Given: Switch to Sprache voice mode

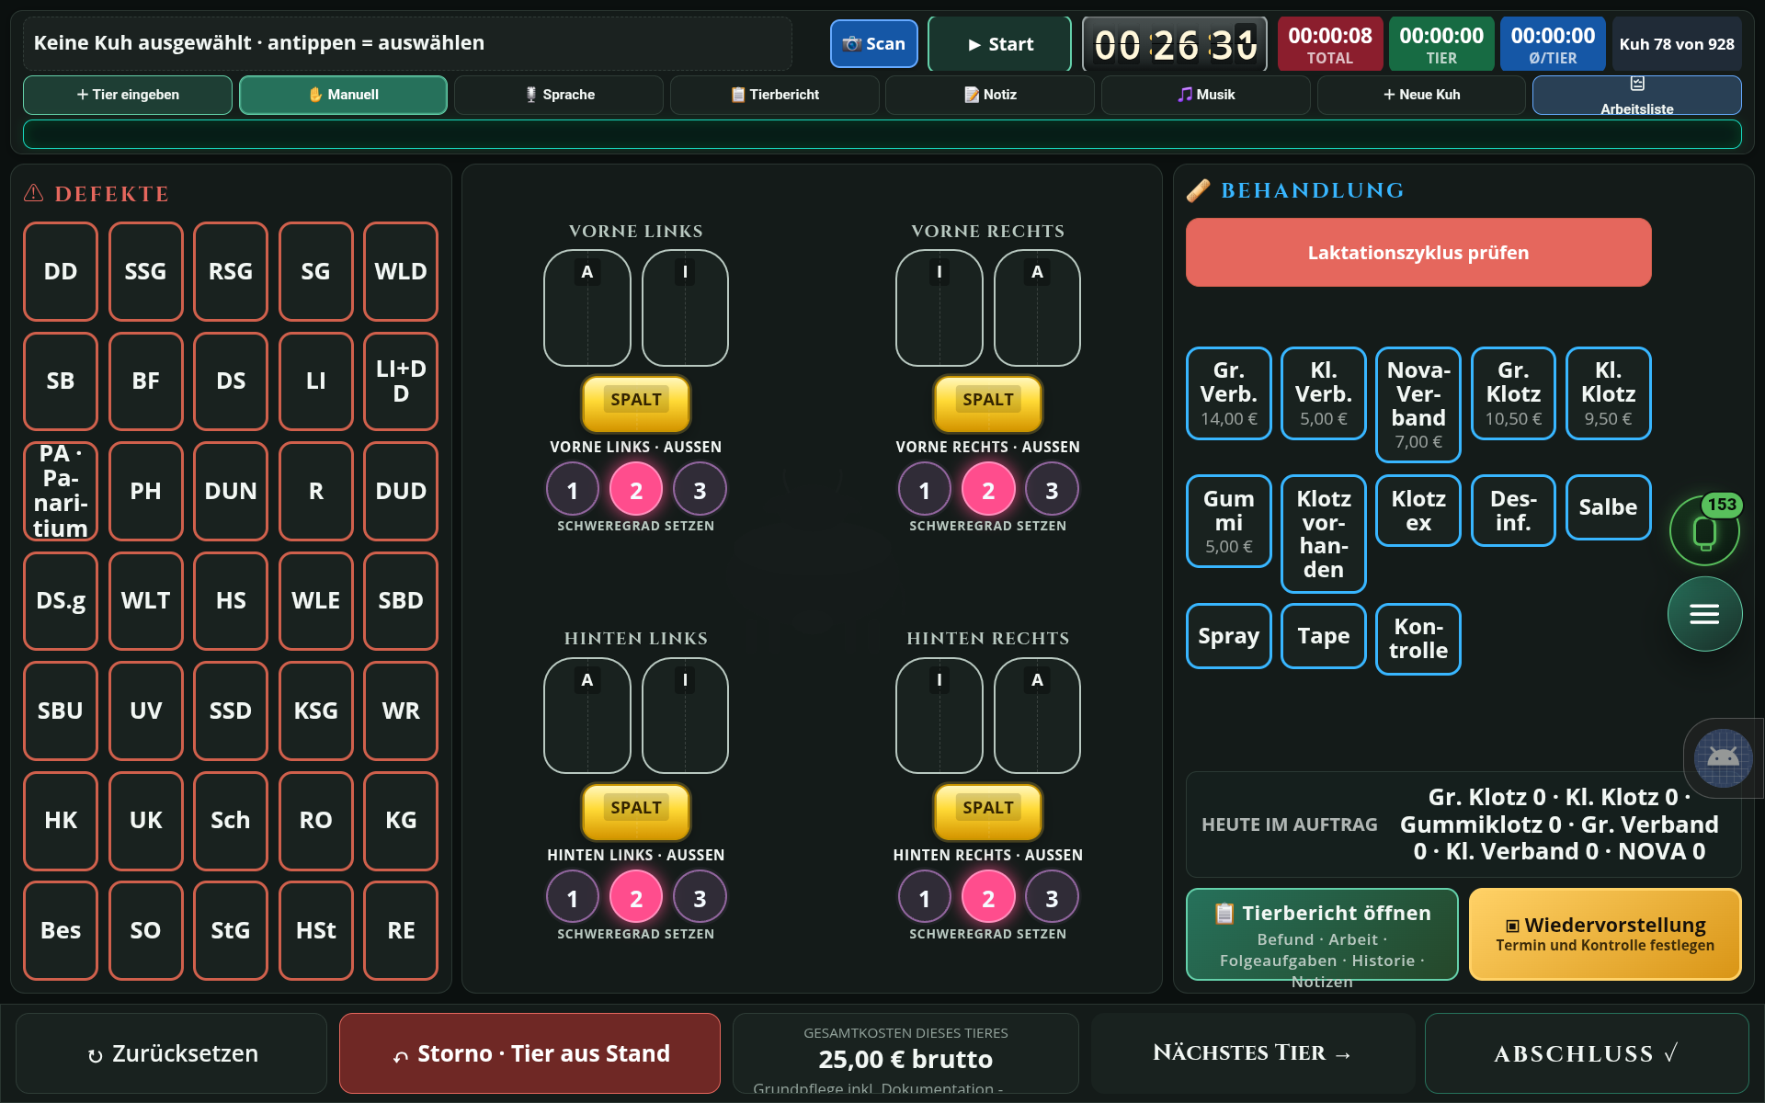Looking at the screenshot, I should (559, 95).
